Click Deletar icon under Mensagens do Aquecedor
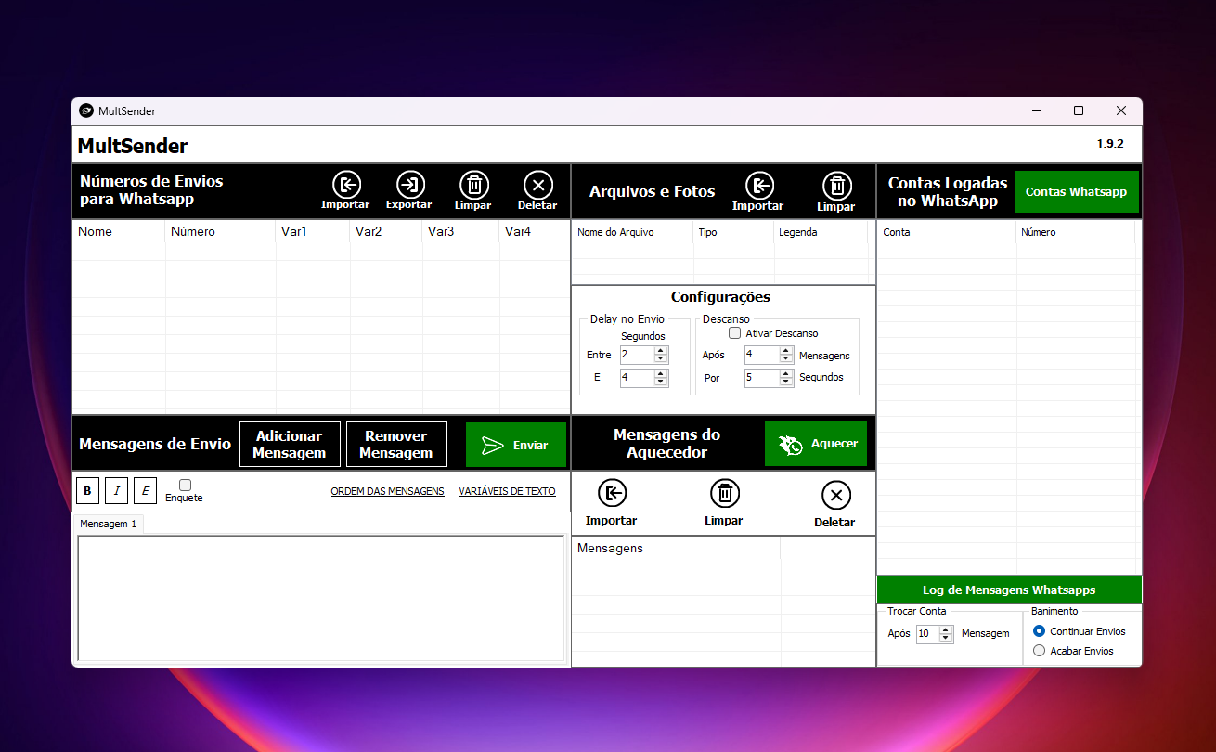1216x752 pixels. point(835,495)
